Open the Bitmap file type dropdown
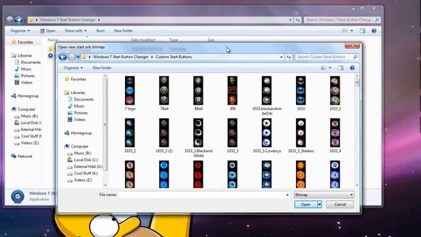The height and width of the screenshot is (237, 421). (x=324, y=195)
